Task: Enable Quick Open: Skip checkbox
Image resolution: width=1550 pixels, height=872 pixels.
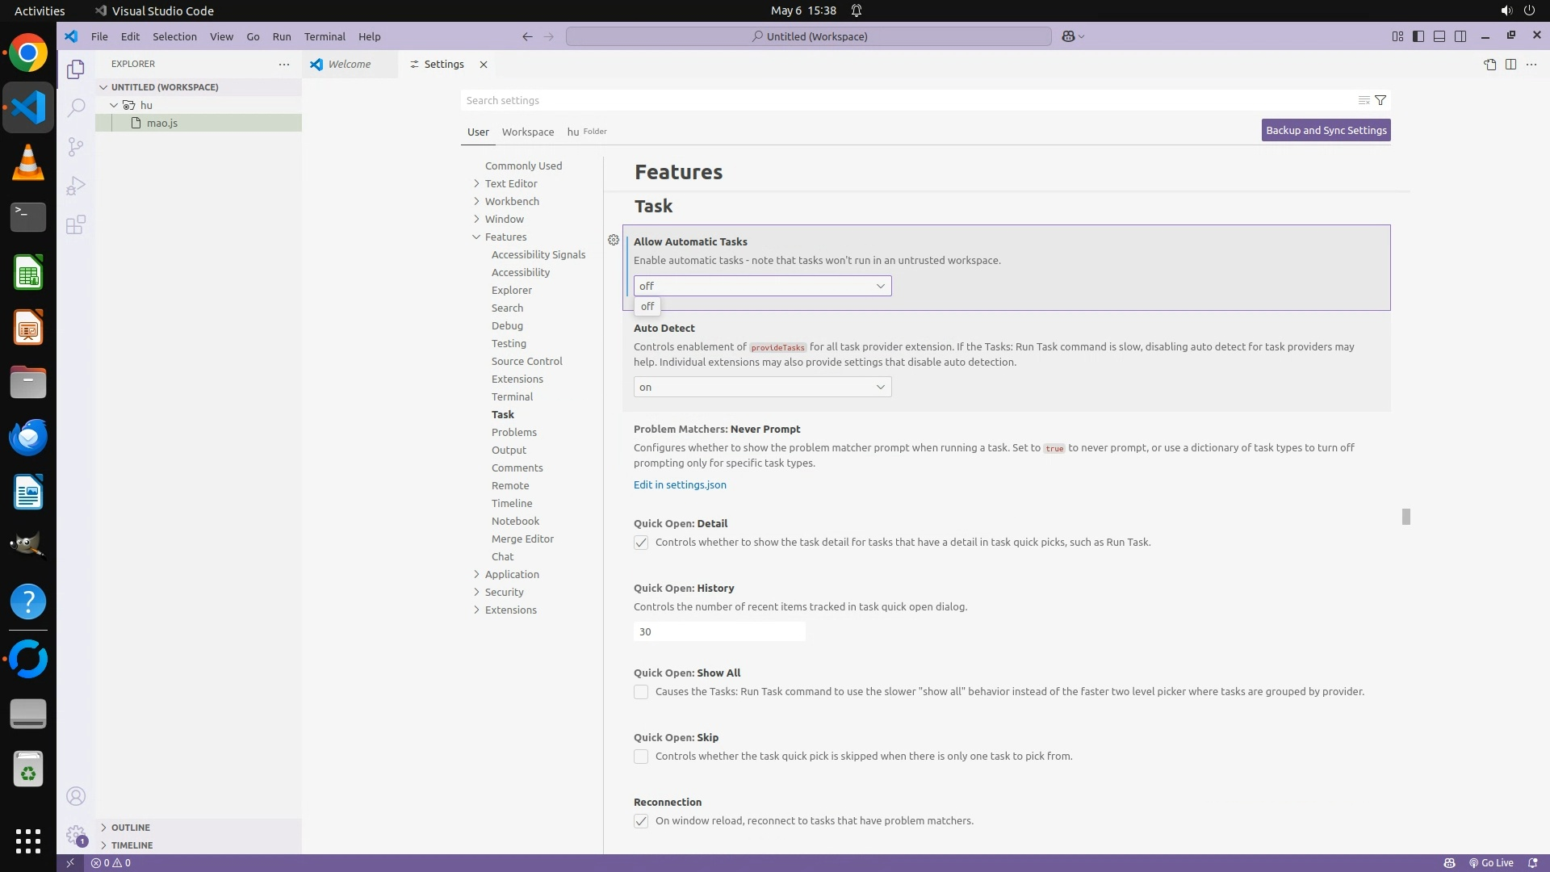Action: 641,757
